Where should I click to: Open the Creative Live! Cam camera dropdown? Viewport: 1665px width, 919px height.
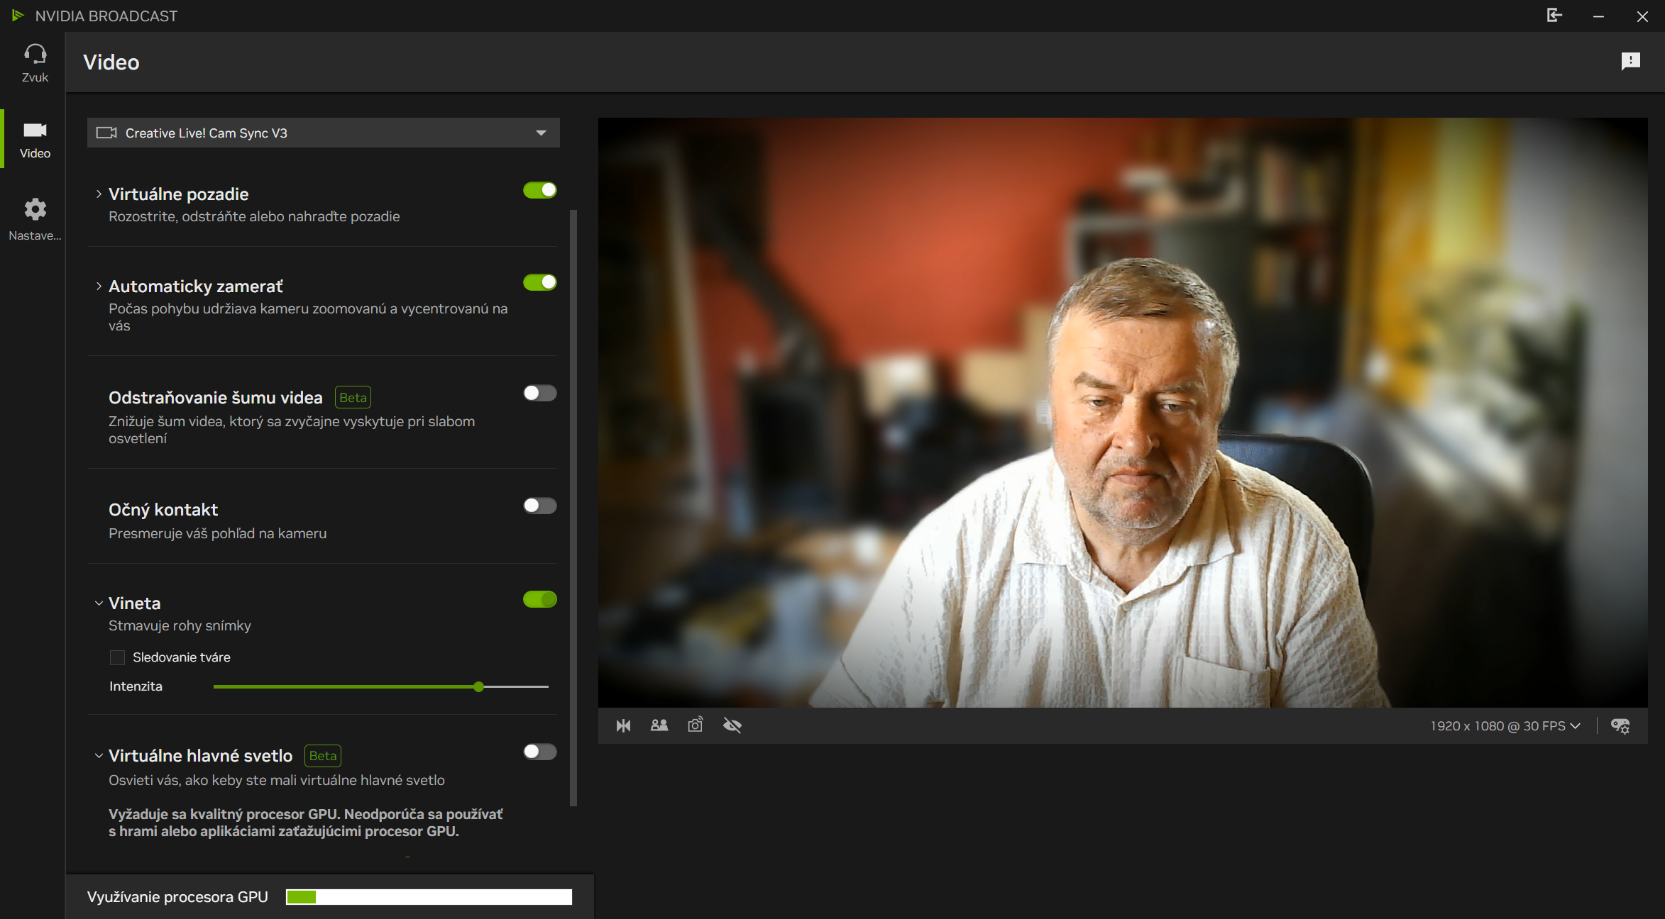[x=323, y=133]
